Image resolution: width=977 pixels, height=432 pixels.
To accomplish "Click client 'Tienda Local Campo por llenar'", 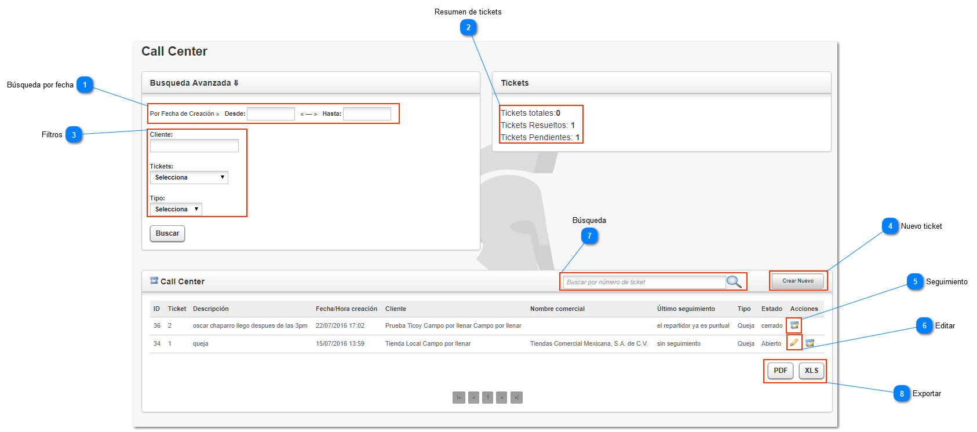I will (428, 343).
